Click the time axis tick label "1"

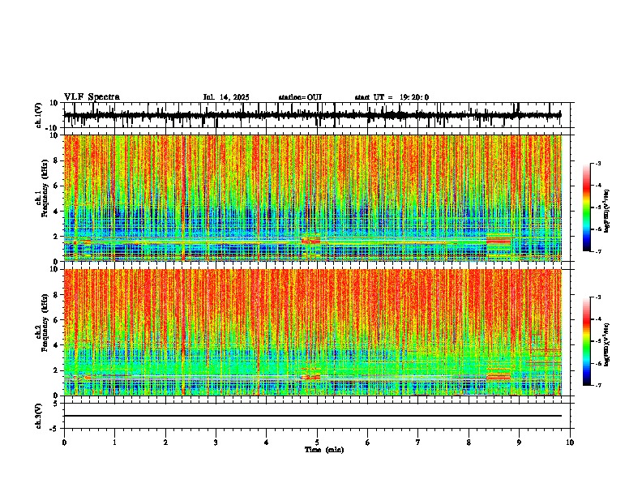(114, 443)
